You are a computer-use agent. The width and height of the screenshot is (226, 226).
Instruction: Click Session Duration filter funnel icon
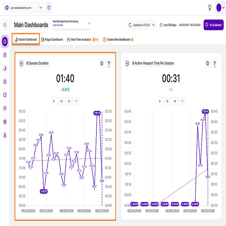[109, 63]
